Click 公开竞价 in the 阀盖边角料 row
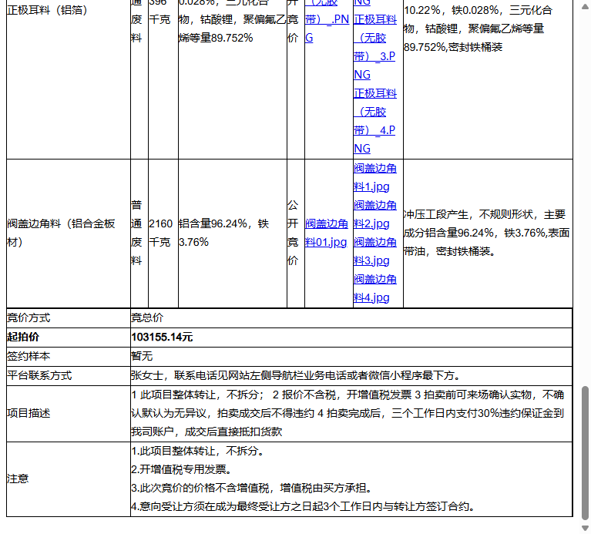This screenshot has width=591, height=534. click(296, 233)
